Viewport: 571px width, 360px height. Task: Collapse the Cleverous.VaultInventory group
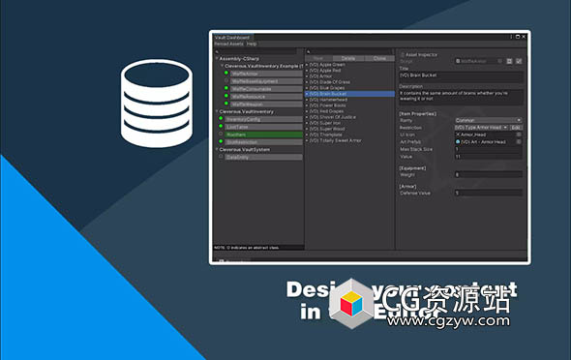pos(217,111)
